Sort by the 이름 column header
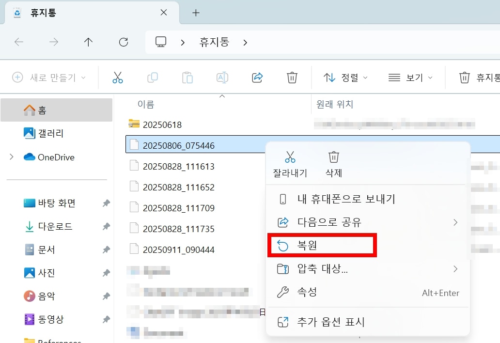This screenshot has height=343, width=500. tap(146, 104)
